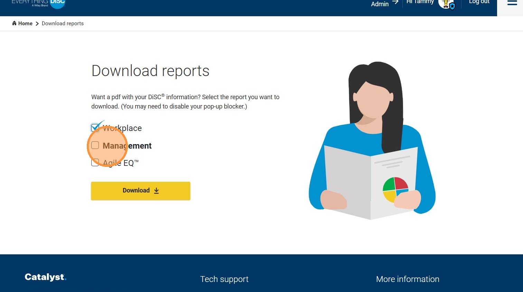Click the Download reports page heading
Screen dimensions: 523x292
150,71
